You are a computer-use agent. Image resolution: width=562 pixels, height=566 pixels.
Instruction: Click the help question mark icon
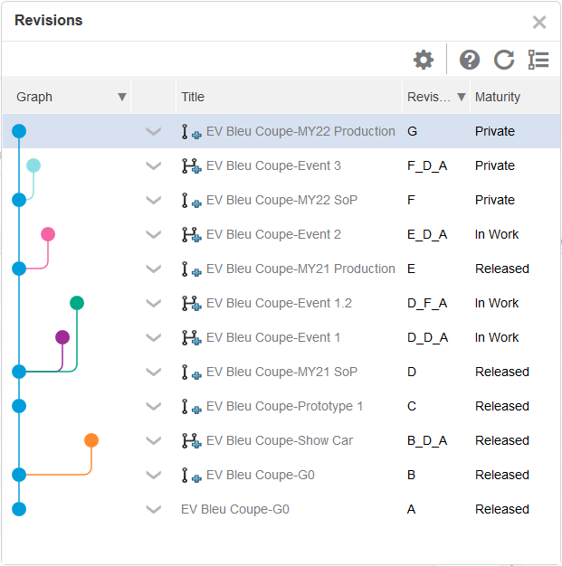pos(470,60)
